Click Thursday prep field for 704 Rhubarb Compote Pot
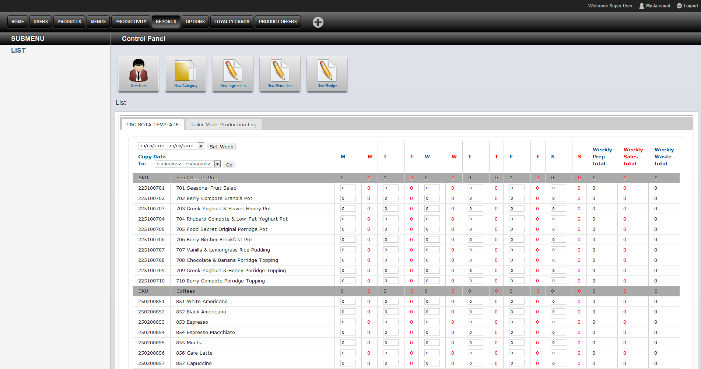The height and width of the screenshot is (369, 701). coord(475,219)
